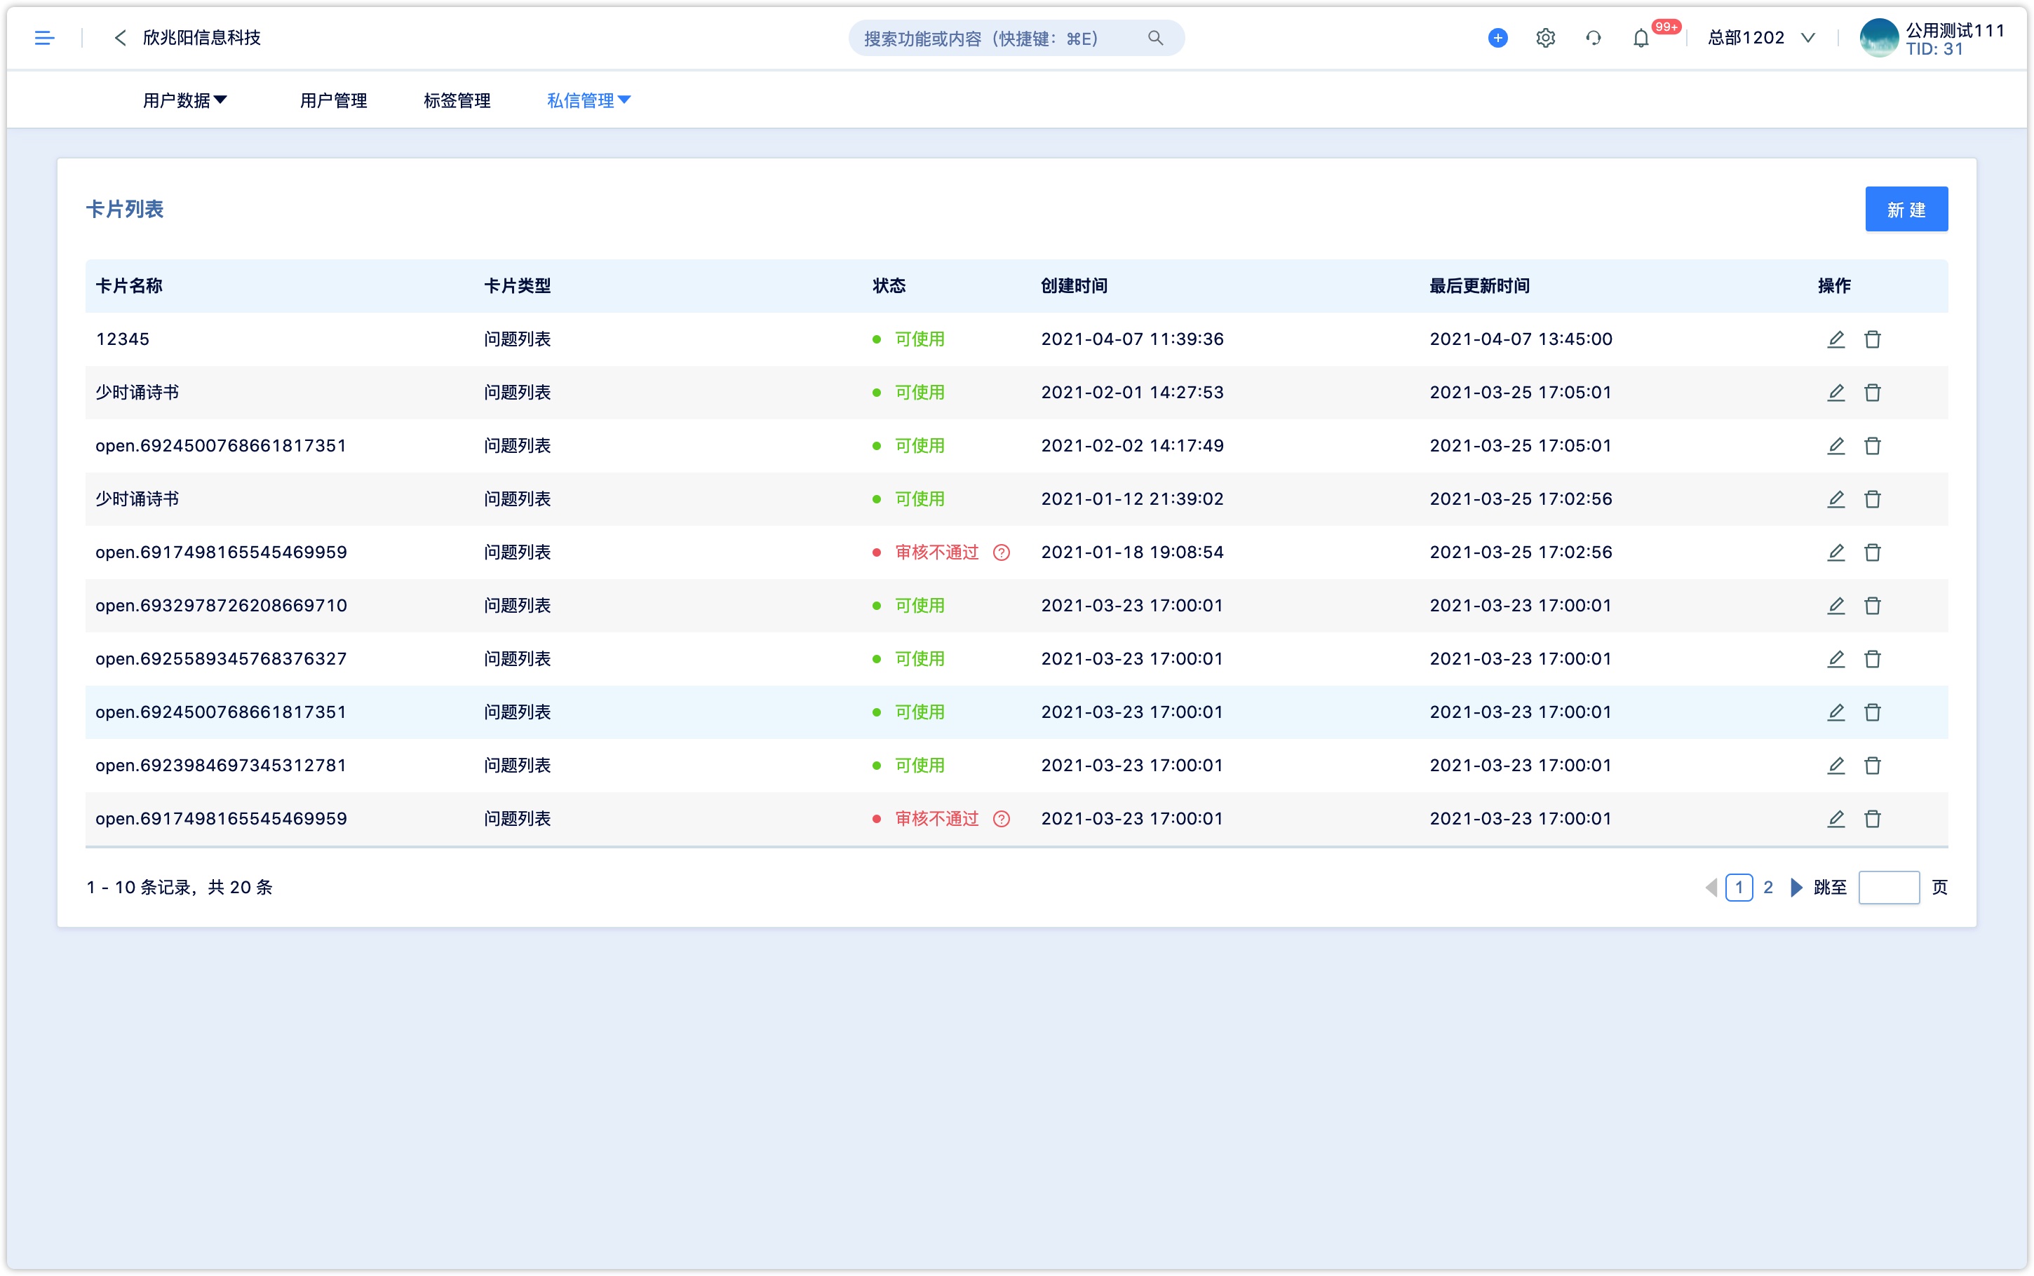The width and height of the screenshot is (2034, 1276).
Task: Click the 最后更新时间 column header
Action: tap(1479, 286)
